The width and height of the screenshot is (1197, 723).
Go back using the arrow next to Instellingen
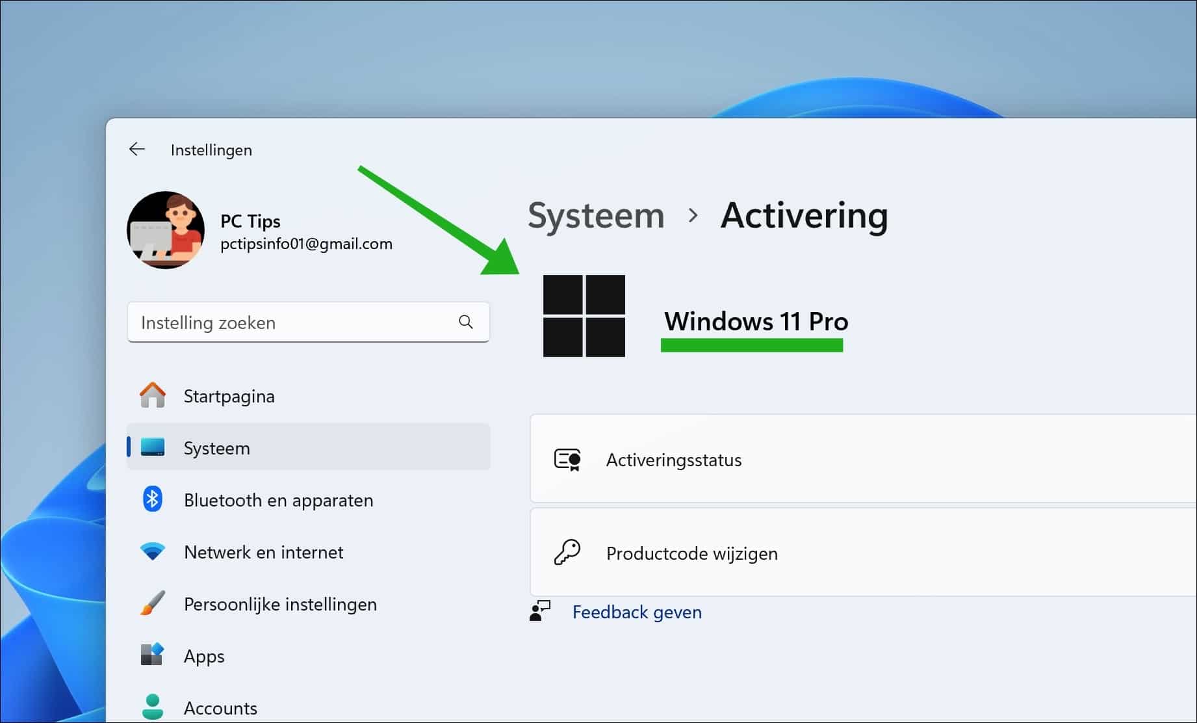click(137, 149)
